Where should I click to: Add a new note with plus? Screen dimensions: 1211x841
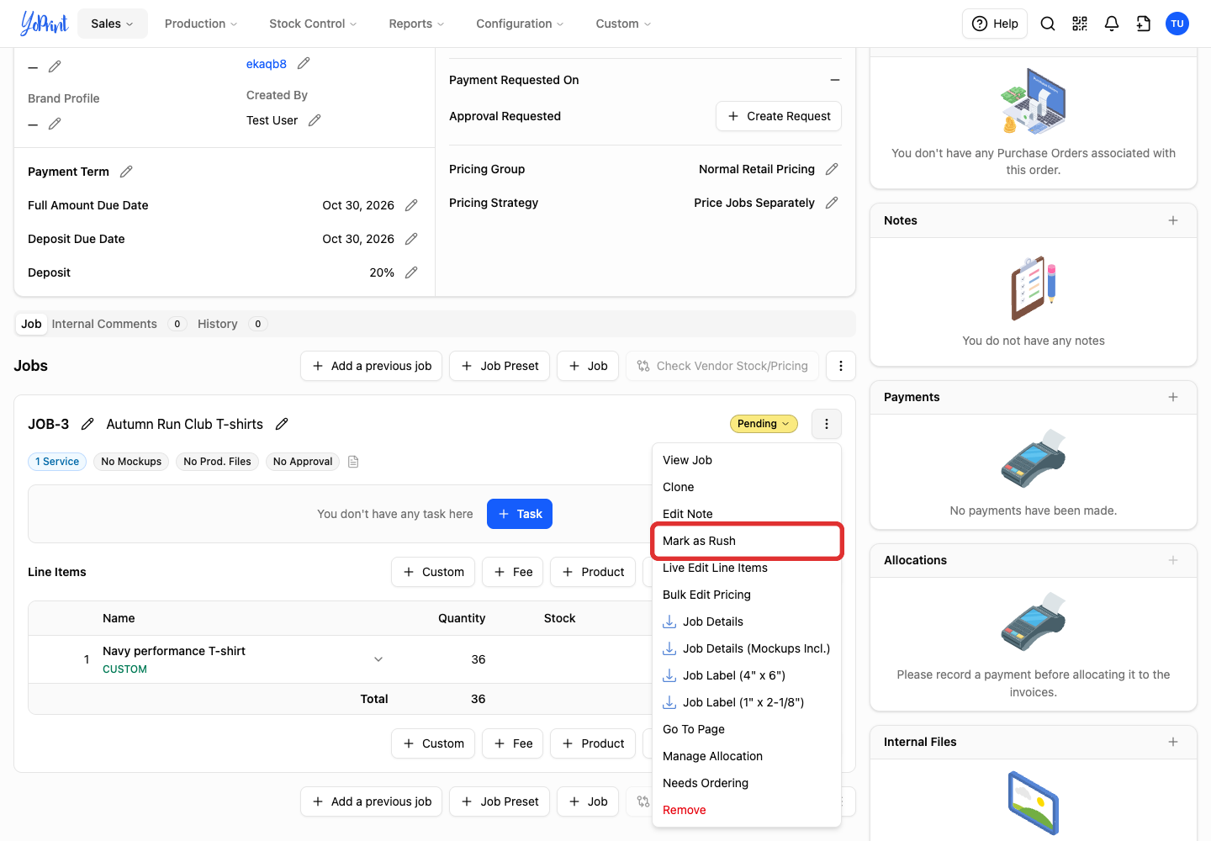click(1173, 220)
